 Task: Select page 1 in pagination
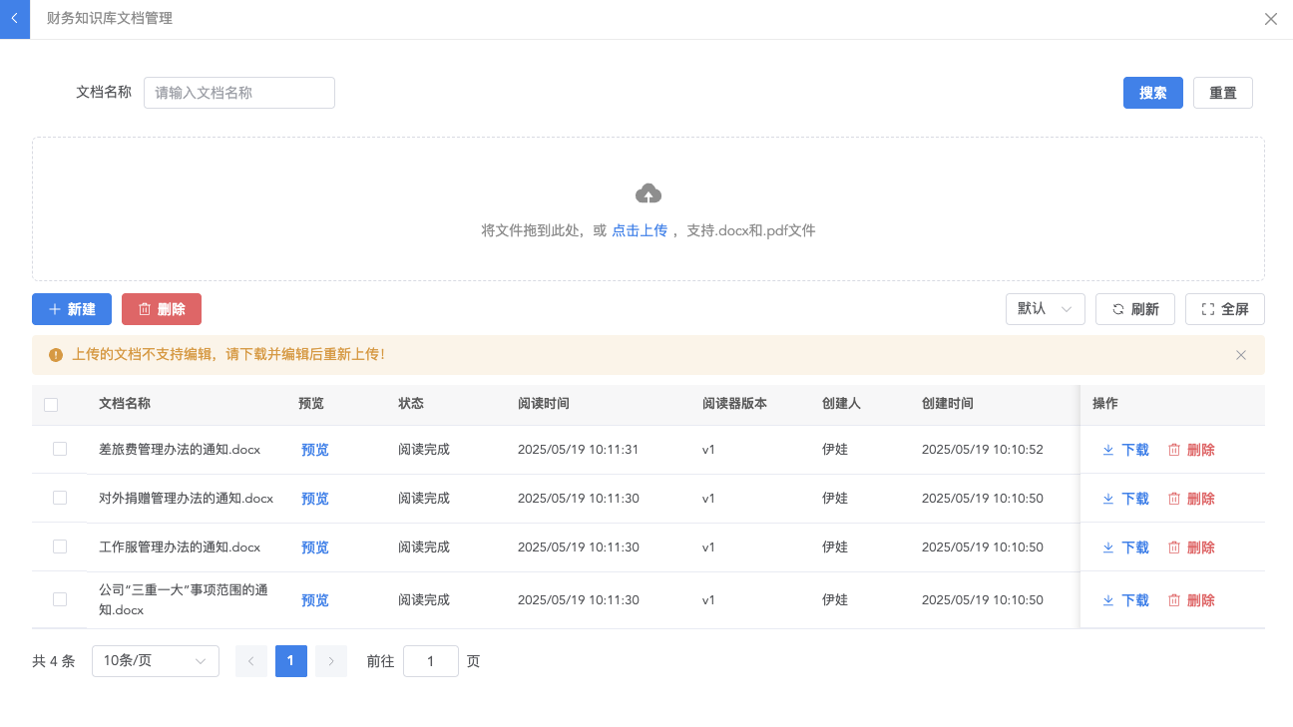[291, 661]
